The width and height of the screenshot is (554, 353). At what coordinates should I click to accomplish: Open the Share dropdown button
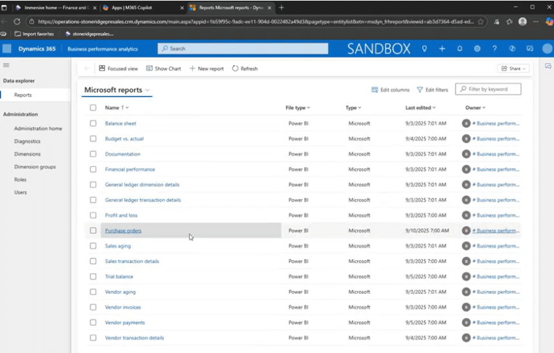(x=513, y=68)
